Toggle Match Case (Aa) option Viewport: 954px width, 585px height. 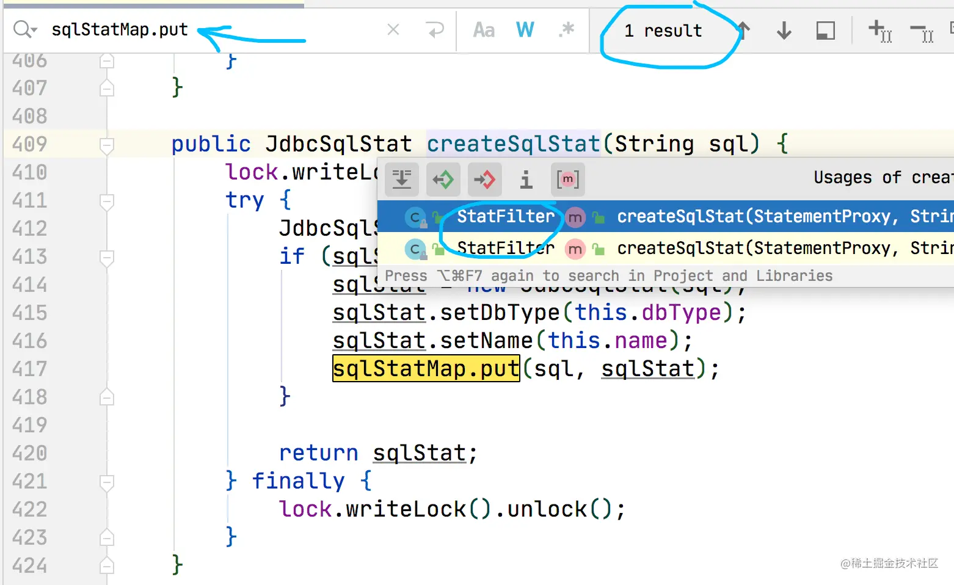coord(484,29)
